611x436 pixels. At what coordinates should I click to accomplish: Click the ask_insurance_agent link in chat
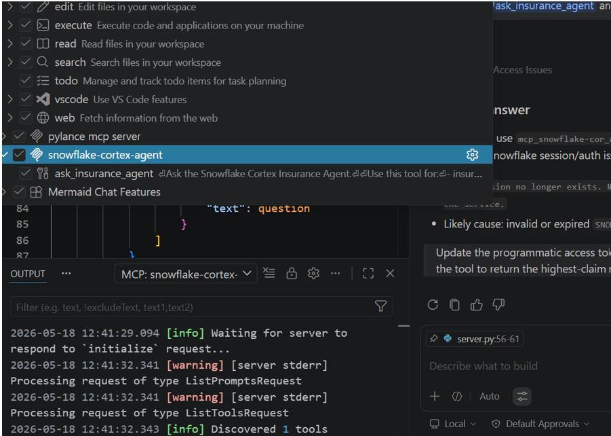[x=544, y=6]
